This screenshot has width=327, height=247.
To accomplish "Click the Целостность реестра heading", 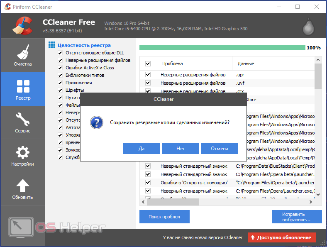I will pos(84,45).
